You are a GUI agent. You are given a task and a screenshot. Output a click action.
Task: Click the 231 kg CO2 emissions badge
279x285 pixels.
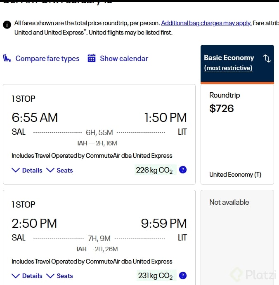(x=155, y=276)
